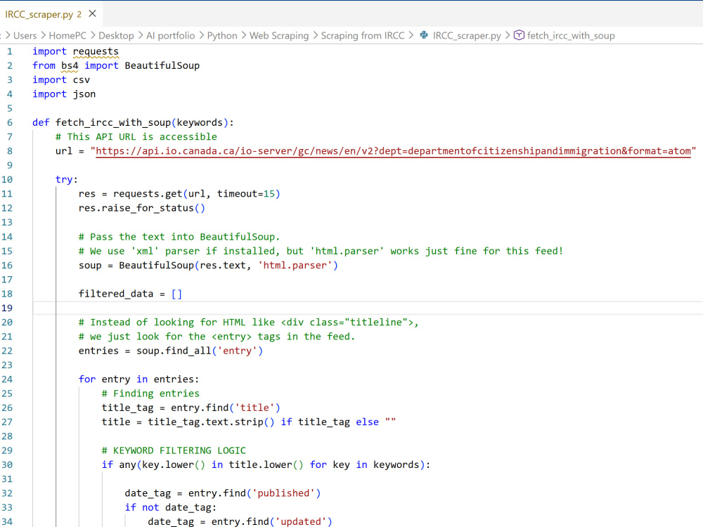Click line number 30 in gutter
The height and width of the screenshot is (527, 703).
(7, 464)
